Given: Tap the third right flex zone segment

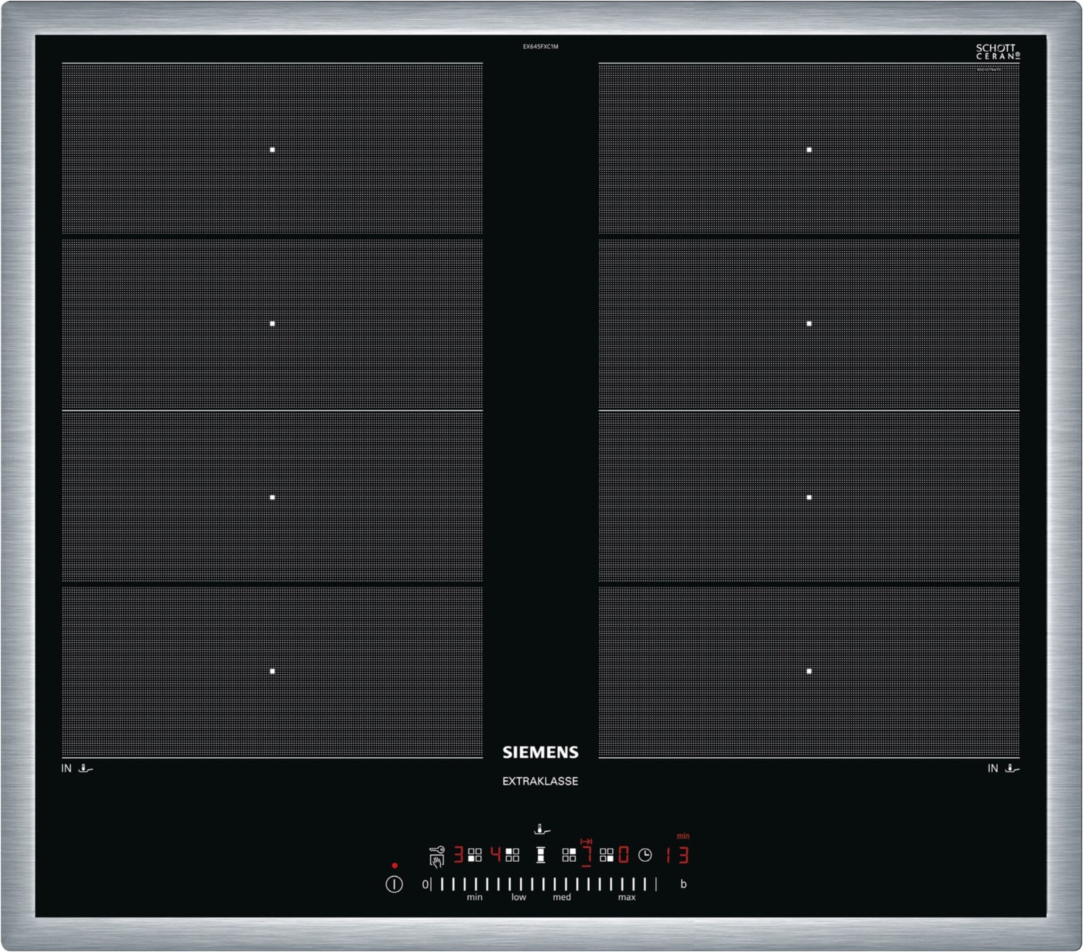Looking at the screenshot, I should click(809, 497).
